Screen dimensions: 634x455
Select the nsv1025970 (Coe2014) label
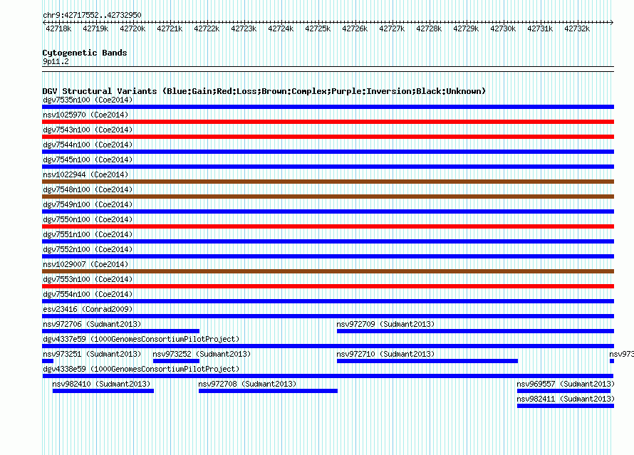click(x=85, y=115)
